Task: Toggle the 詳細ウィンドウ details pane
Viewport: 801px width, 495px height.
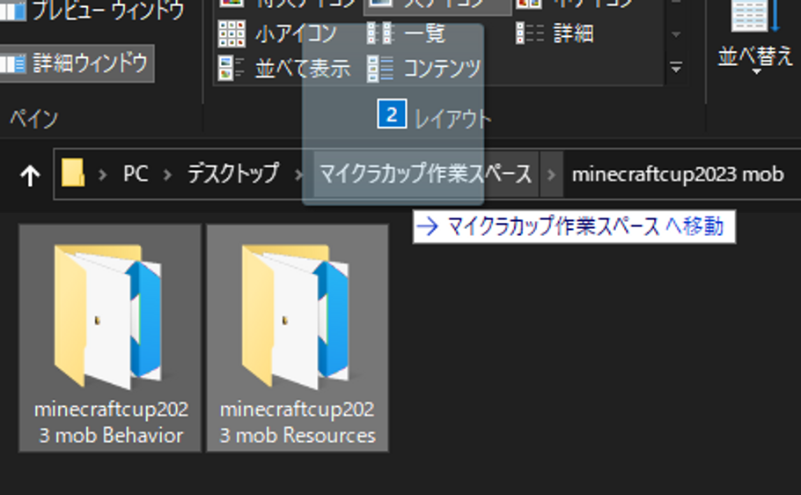Action: pos(77,63)
